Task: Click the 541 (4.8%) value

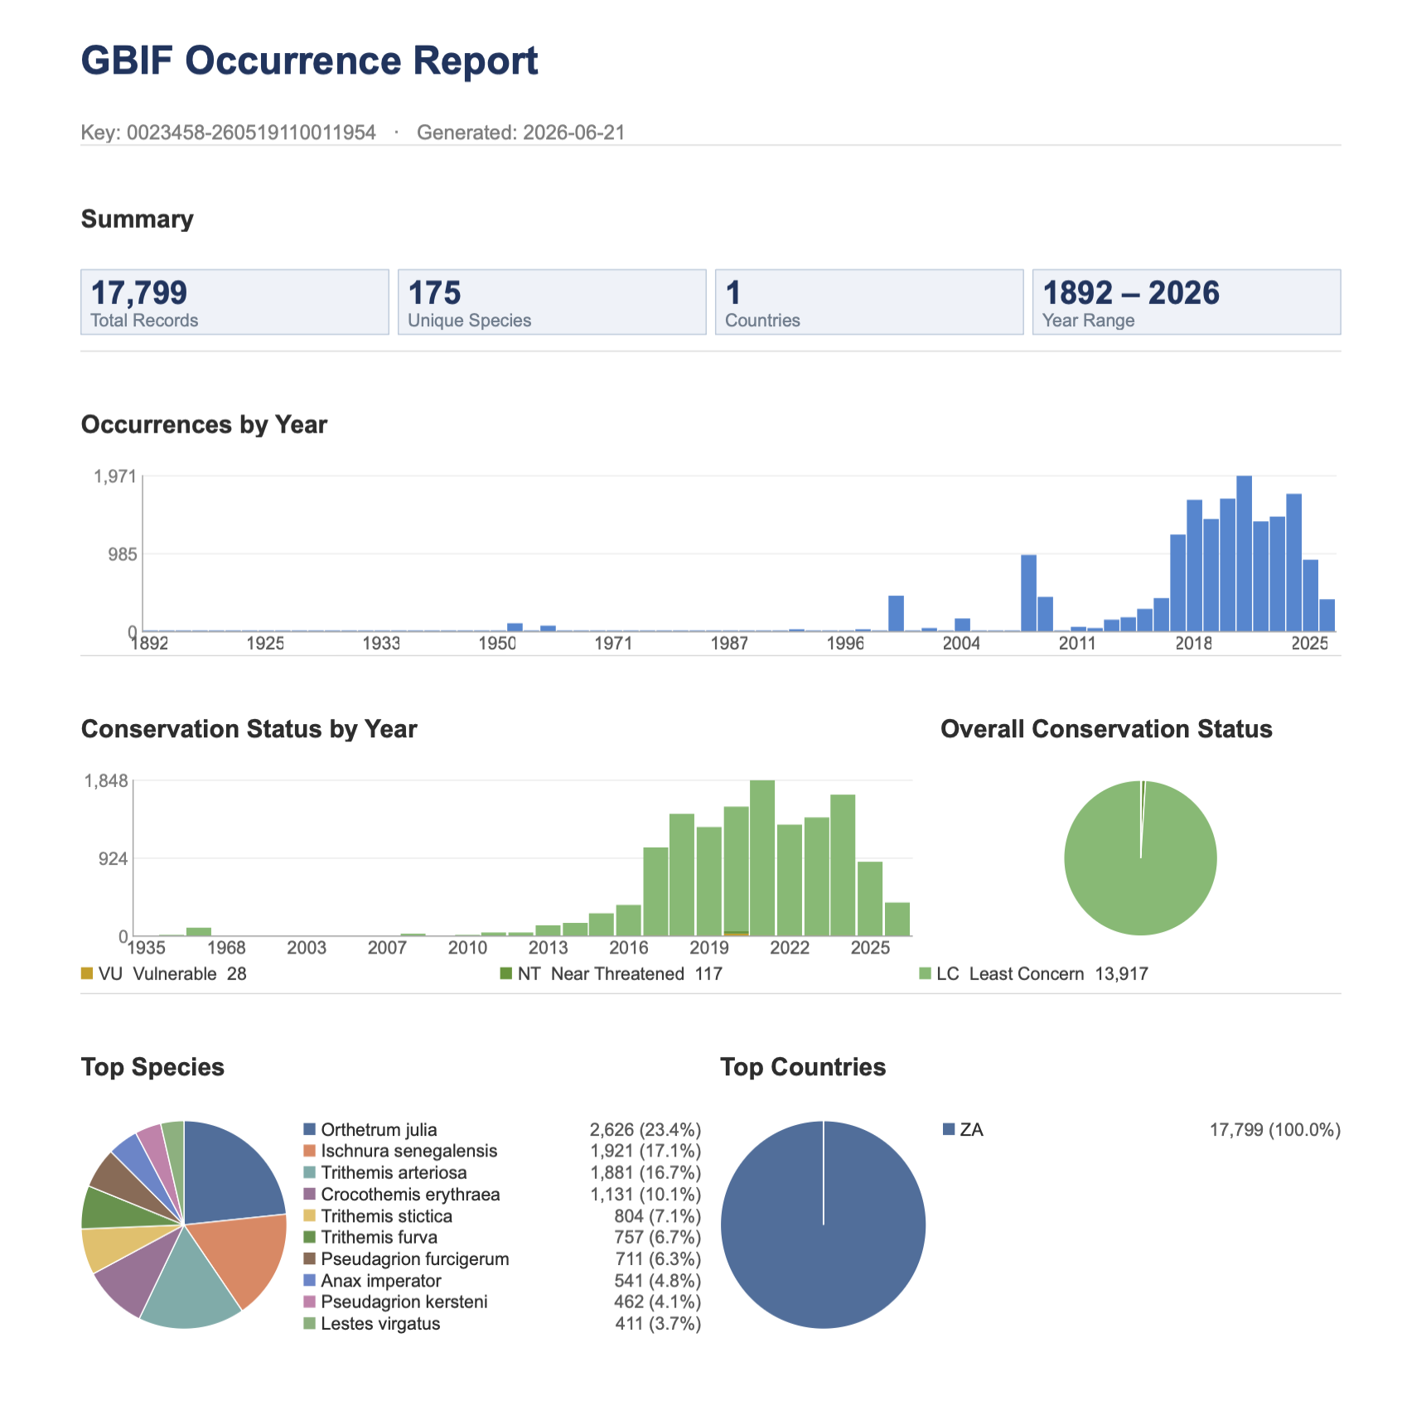Action: (x=658, y=1281)
